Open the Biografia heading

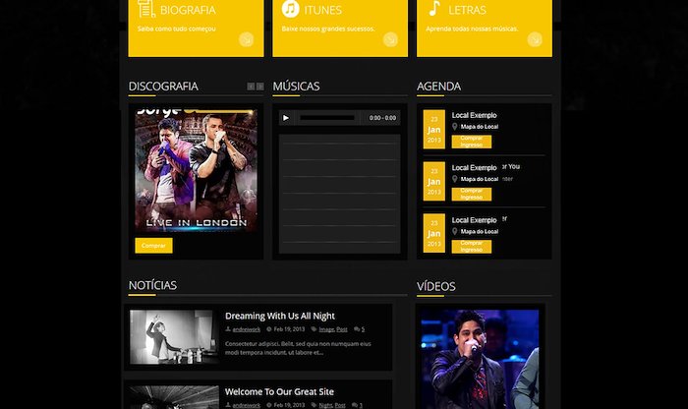188,10
